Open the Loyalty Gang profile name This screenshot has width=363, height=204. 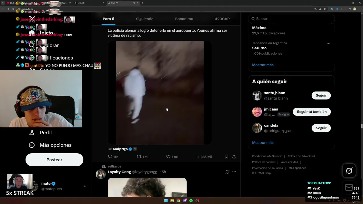coord(119,172)
